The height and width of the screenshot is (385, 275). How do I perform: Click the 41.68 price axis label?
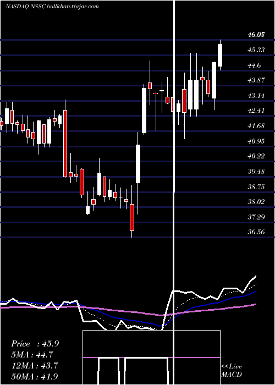(x=256, y=126)
